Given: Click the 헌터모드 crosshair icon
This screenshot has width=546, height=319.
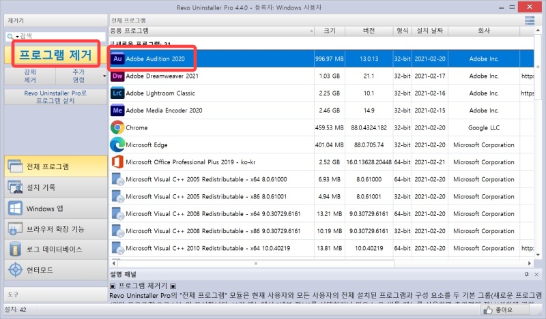Looking at the screenshot, I should 15,270.
